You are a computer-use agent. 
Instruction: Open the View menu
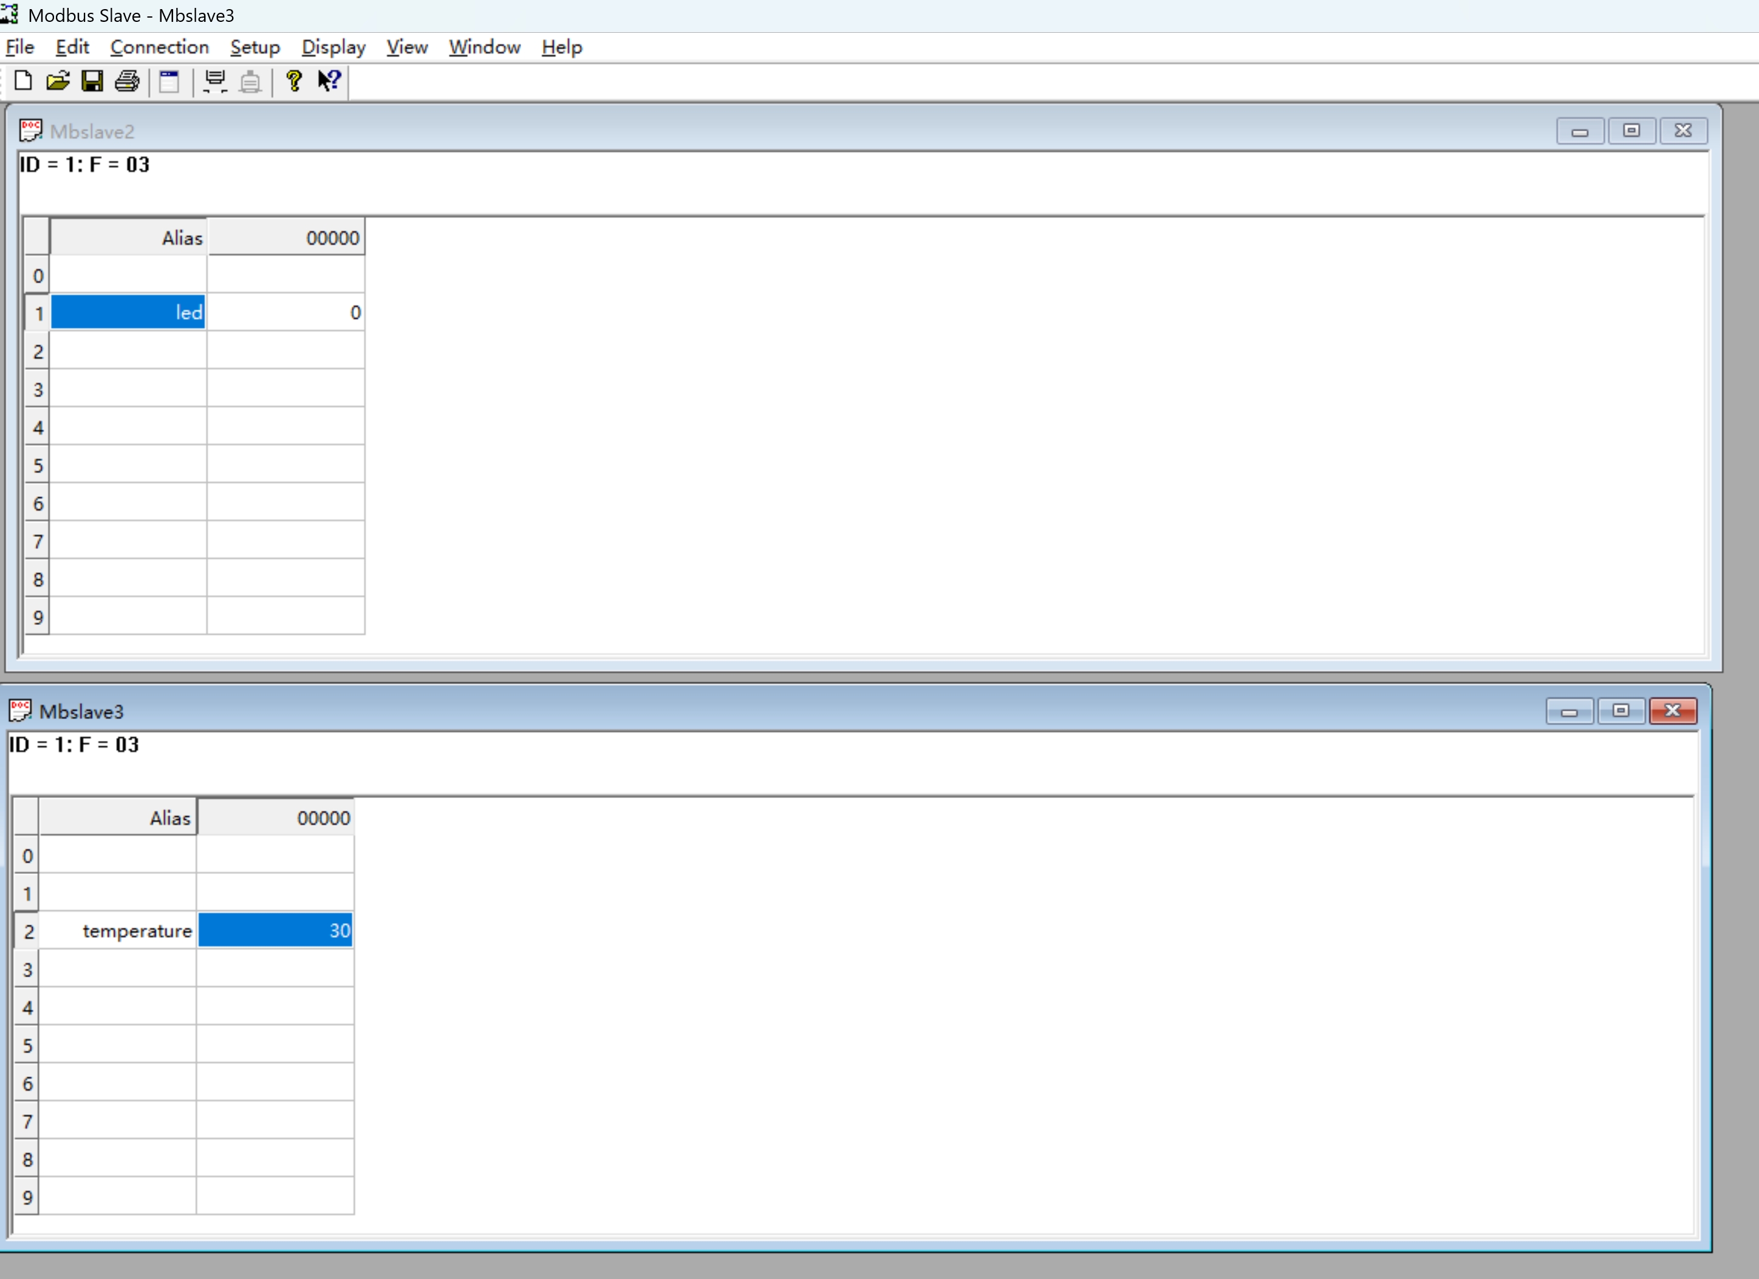tap(407, 47)
